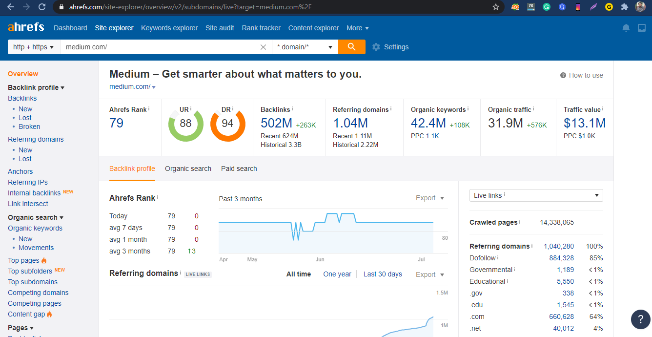
Task: Select One year referring domains range
Action: click(x=337, y=274)
